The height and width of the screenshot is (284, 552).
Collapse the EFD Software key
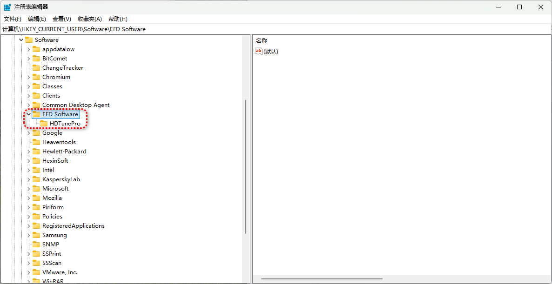[x=29, y=114]
